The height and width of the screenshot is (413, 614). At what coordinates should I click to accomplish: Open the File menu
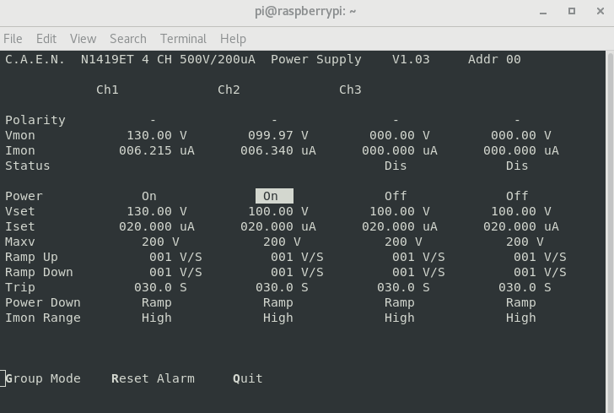pyautogui.click(x=13, y=39)
